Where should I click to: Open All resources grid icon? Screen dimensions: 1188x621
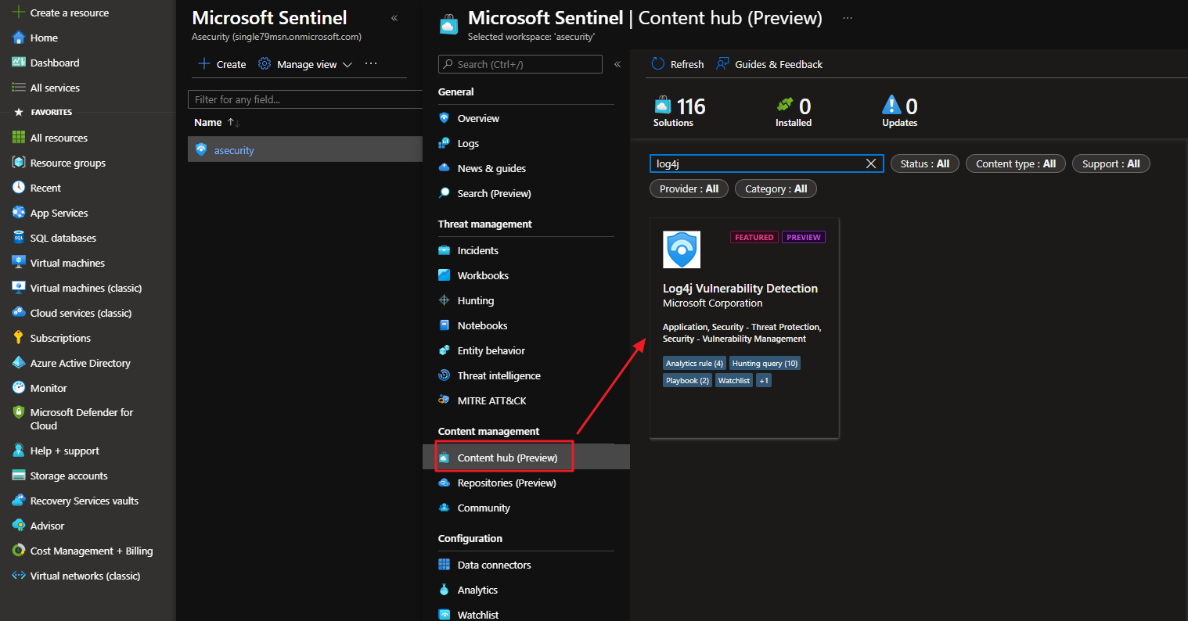click(x=19, y=138)
